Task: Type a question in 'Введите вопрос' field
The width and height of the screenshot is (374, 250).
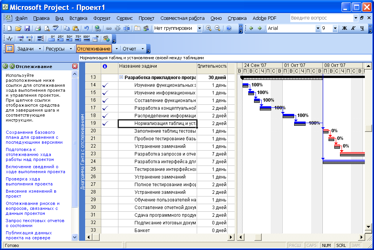Action: [321, 18]
